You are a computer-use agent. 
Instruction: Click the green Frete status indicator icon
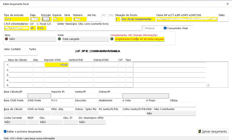59,39
